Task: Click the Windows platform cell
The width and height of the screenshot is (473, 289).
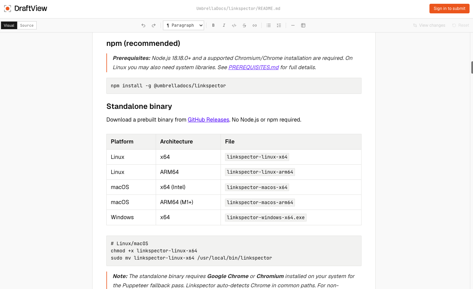Action: pos(131,217)
